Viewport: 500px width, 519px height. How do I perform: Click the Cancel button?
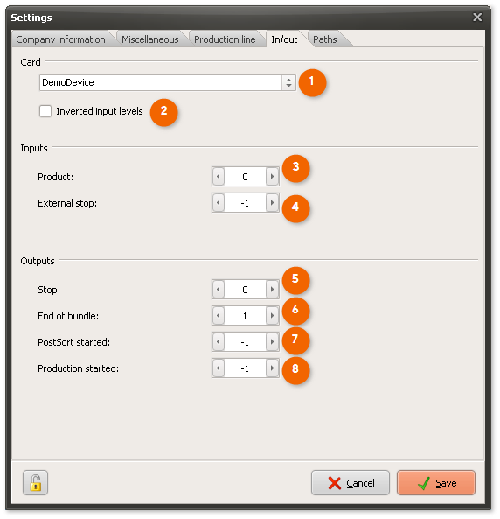click(x=351, y=483)
